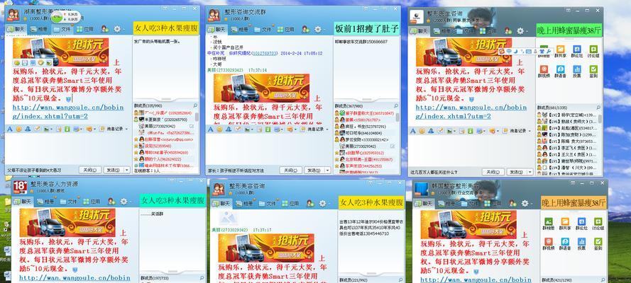This screenshot has width=631, height=283.
Task: Open settings gear menu in 整形美容人力资源 window
Action: [124, 201]
